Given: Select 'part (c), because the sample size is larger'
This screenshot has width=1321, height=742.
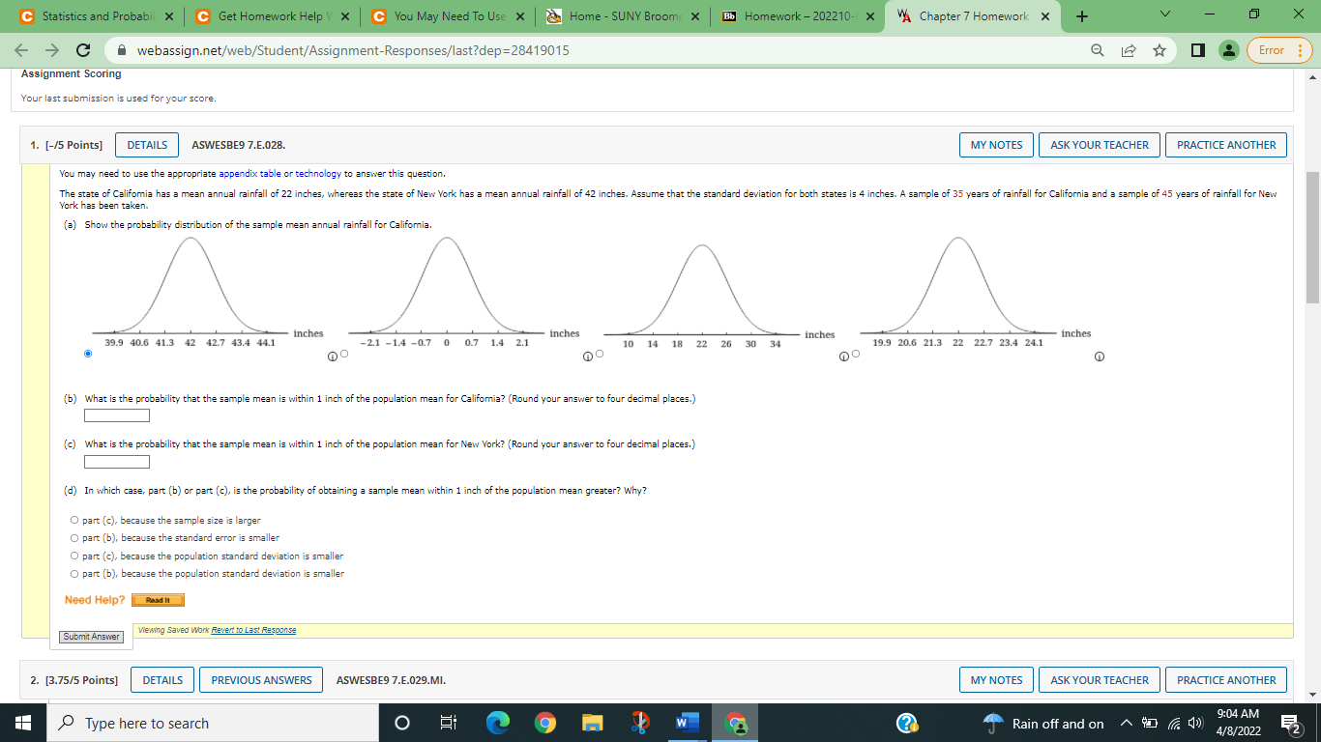Looking at the screenshot, I should [73, 519].
